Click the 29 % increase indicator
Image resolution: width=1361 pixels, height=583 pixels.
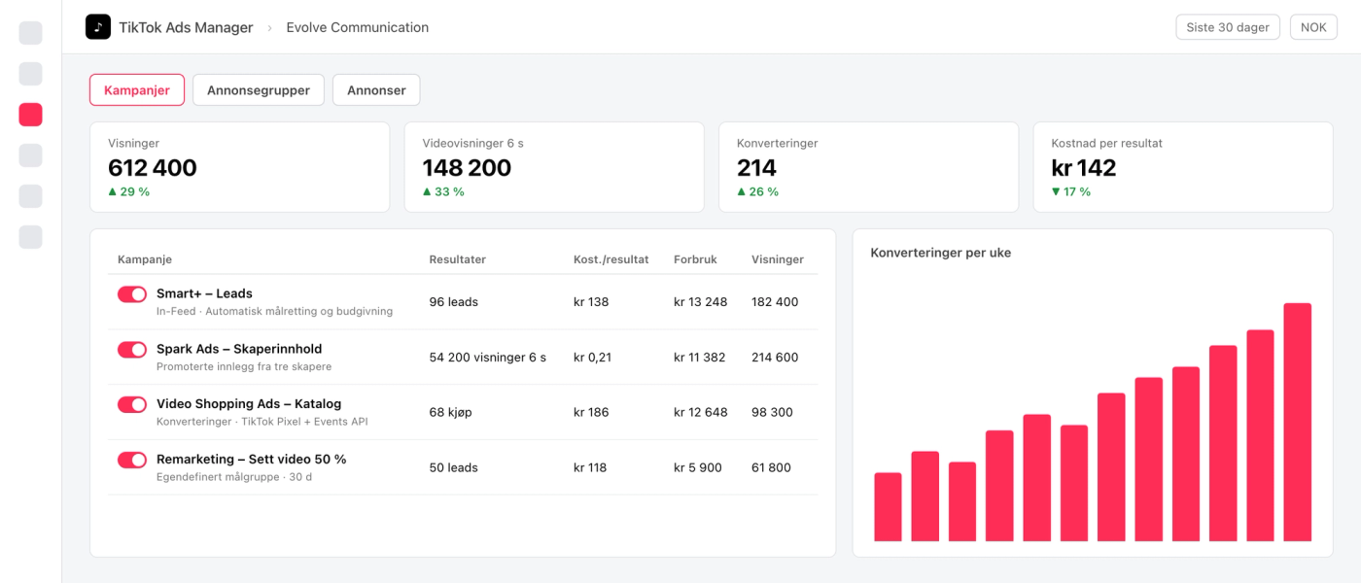(x=128, y=191)
